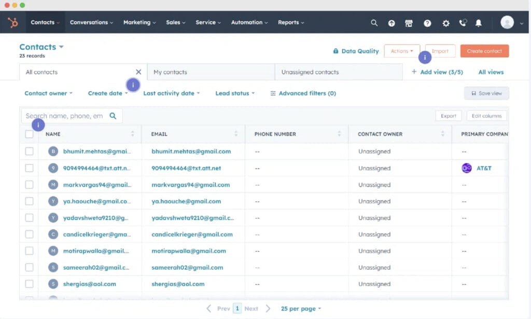Click avatar icon for shergias@aol.com contact

(x=53, y=284)
